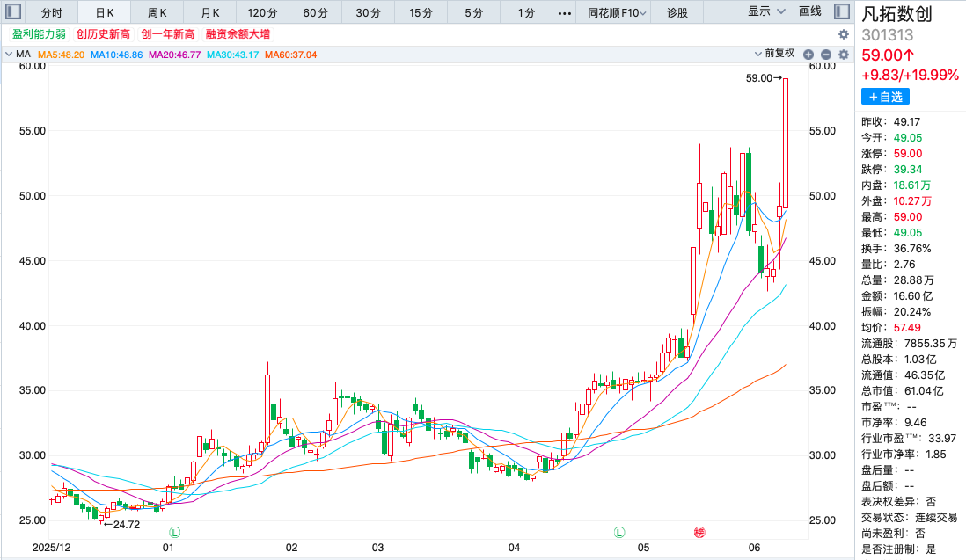
Task: Open more period options ellipsis
Action: pyautogui.click(x=564, y=13)
